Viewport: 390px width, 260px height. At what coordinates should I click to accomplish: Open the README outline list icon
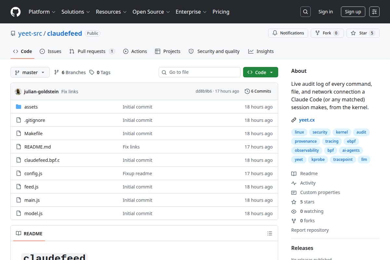[269, 233]
